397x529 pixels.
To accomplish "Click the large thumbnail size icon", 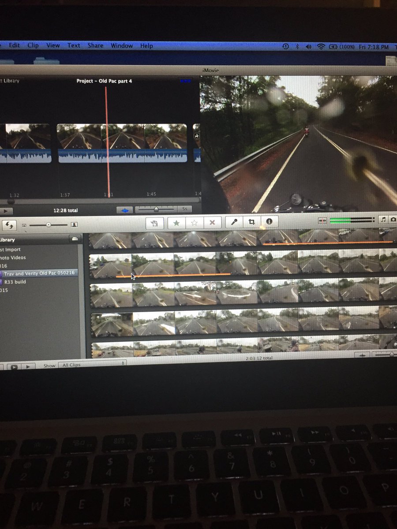I will pyautogui.click(x=74, y=225).
